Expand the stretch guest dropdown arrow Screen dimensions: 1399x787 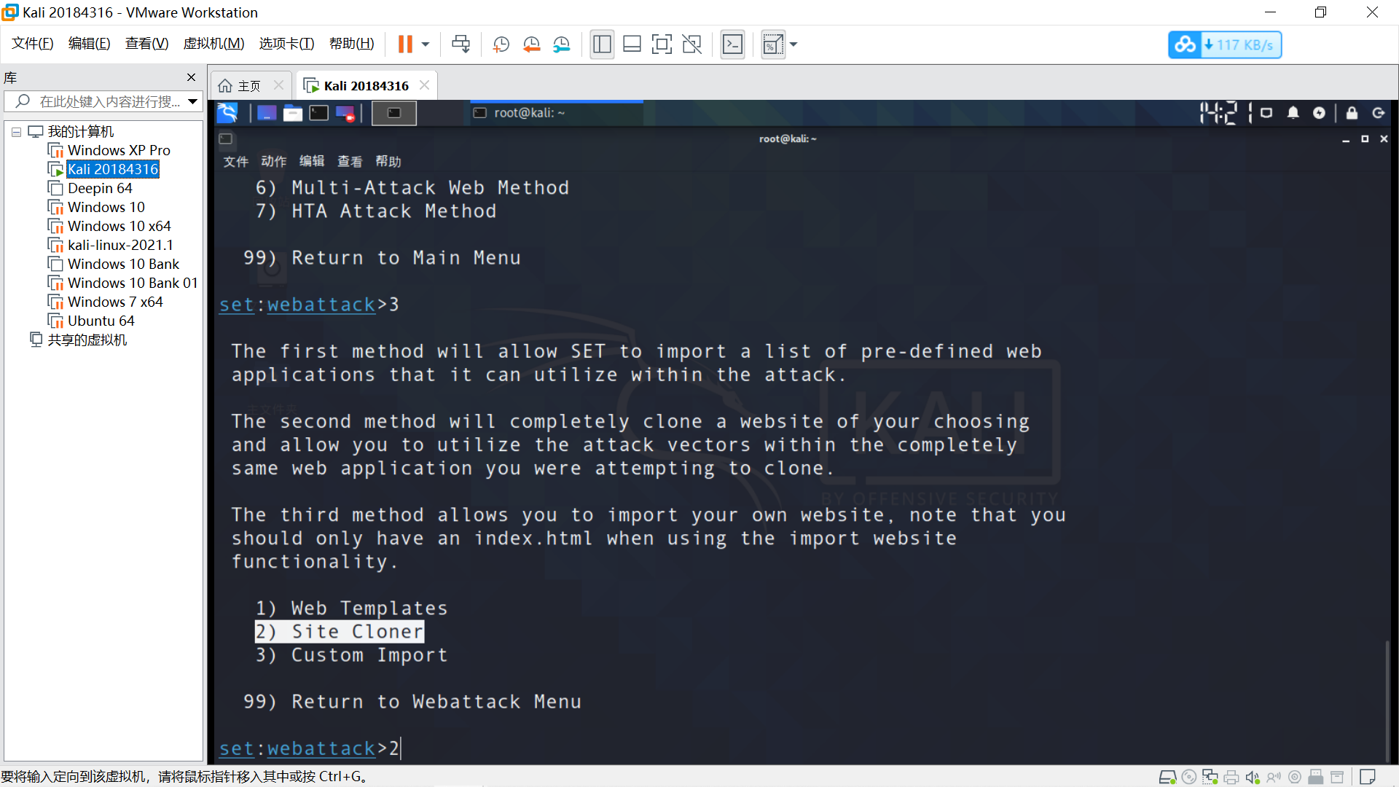pos(793,44)
